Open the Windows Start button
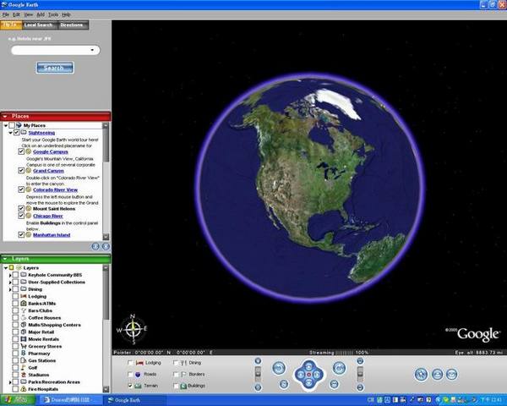Viewport: 507px width, 406px height. (18, 400)
